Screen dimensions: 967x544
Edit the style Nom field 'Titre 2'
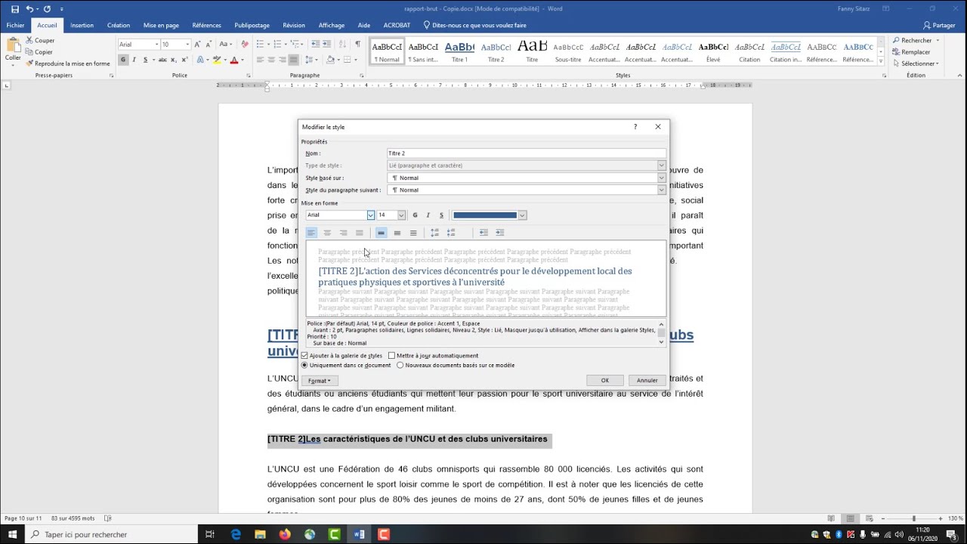526,153
